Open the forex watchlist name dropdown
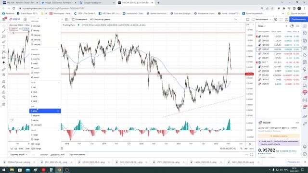This screenshot has height=173, width=308. (x=262, y=26)
